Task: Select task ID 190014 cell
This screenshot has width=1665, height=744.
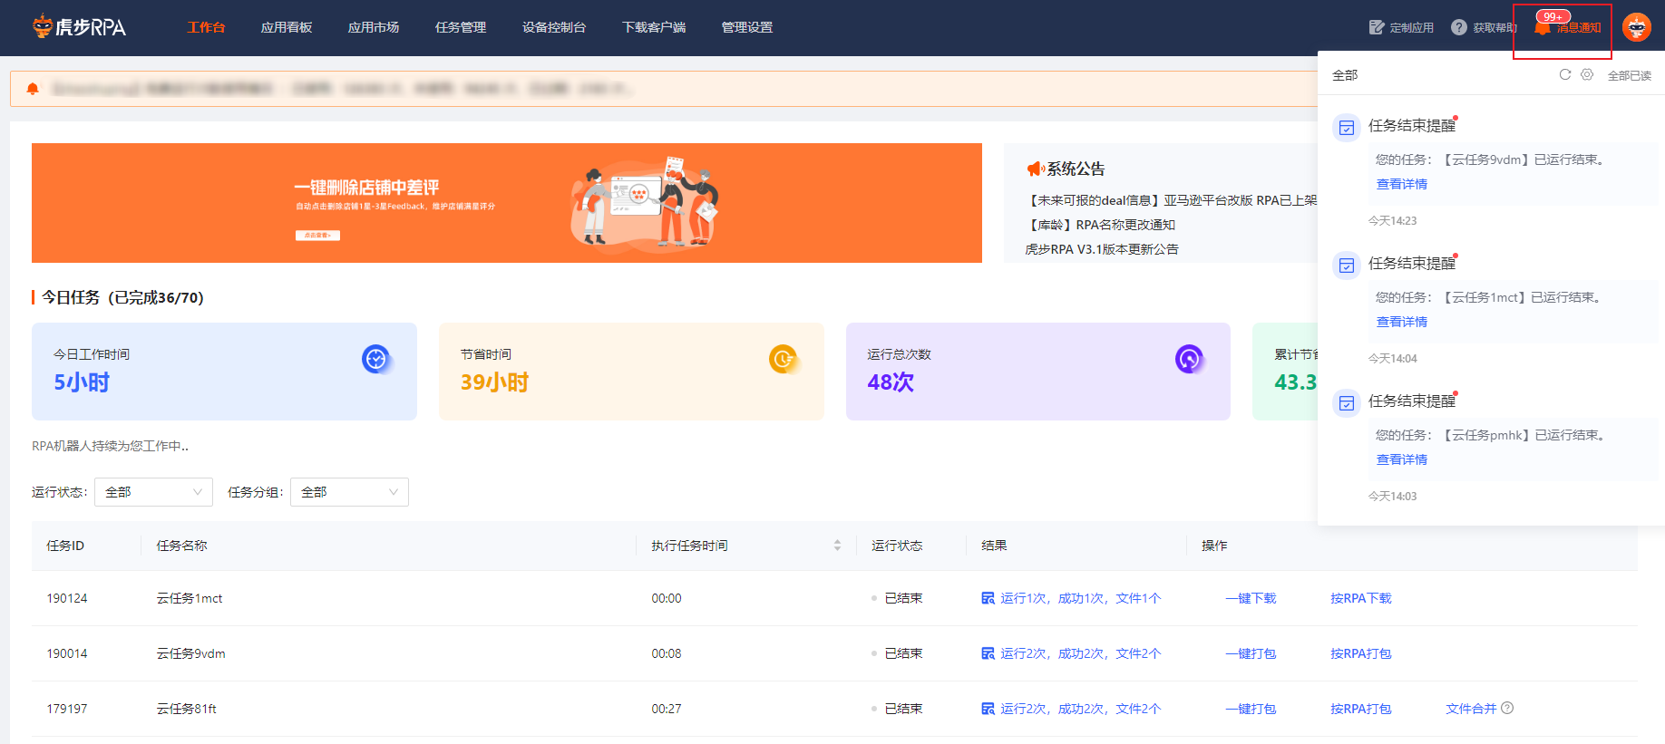Action: click(67, 653)
